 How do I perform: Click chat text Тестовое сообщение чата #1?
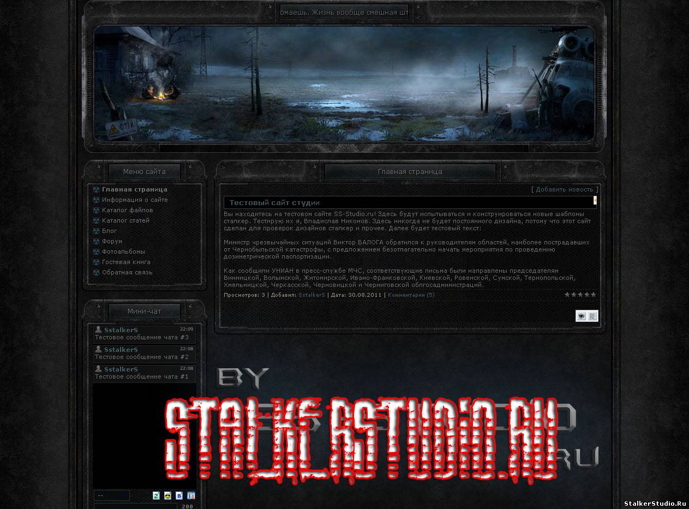point(142,376)
